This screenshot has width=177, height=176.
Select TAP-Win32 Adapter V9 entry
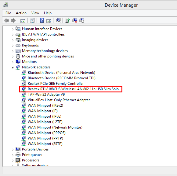[x=46, y=95]
